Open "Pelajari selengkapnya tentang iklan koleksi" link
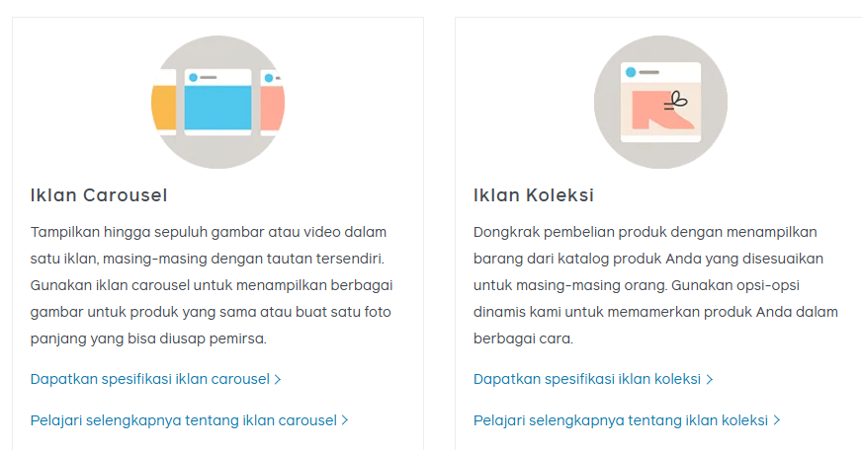The width and height of the screenshot is (862, 450). [x=621, y=420]
